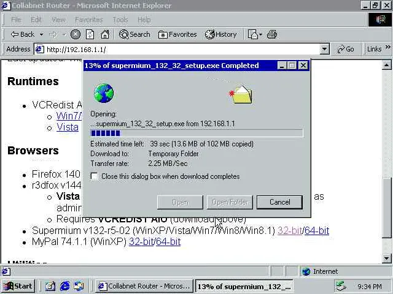Open the Favorites pane toolbar button
This screenshot has height=294, width=393.
pos(177,34)
